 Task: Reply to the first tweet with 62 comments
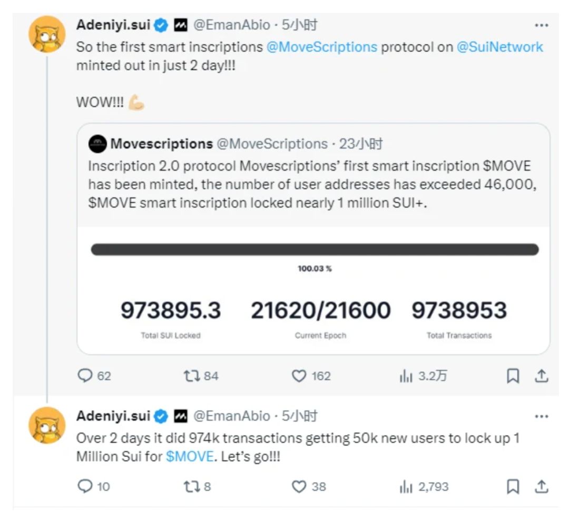pos(85,375)
